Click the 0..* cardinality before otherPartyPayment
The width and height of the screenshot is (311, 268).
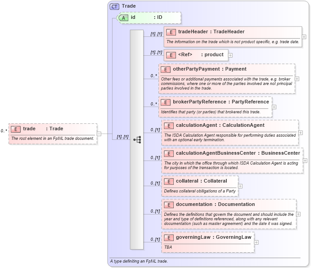pos(154,76)
